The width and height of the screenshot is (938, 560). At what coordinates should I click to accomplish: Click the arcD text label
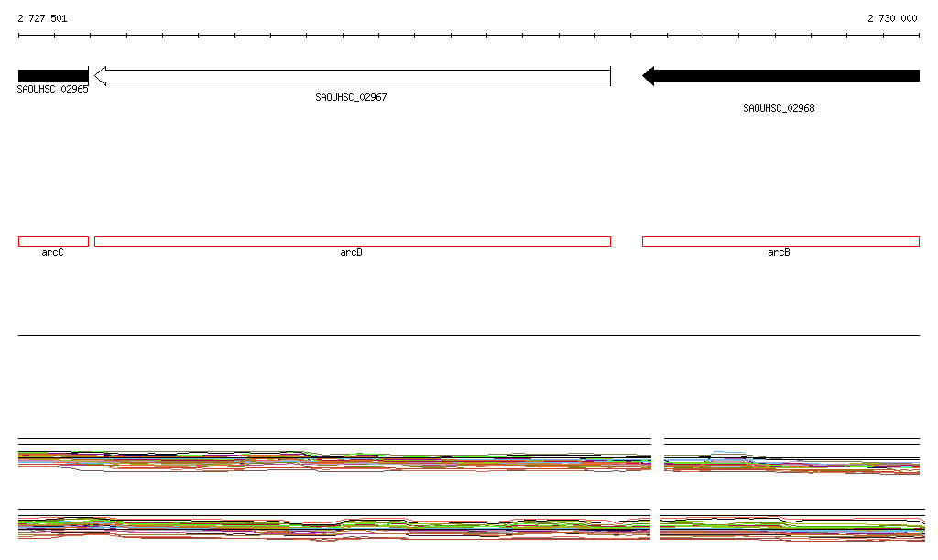[351, 252]
